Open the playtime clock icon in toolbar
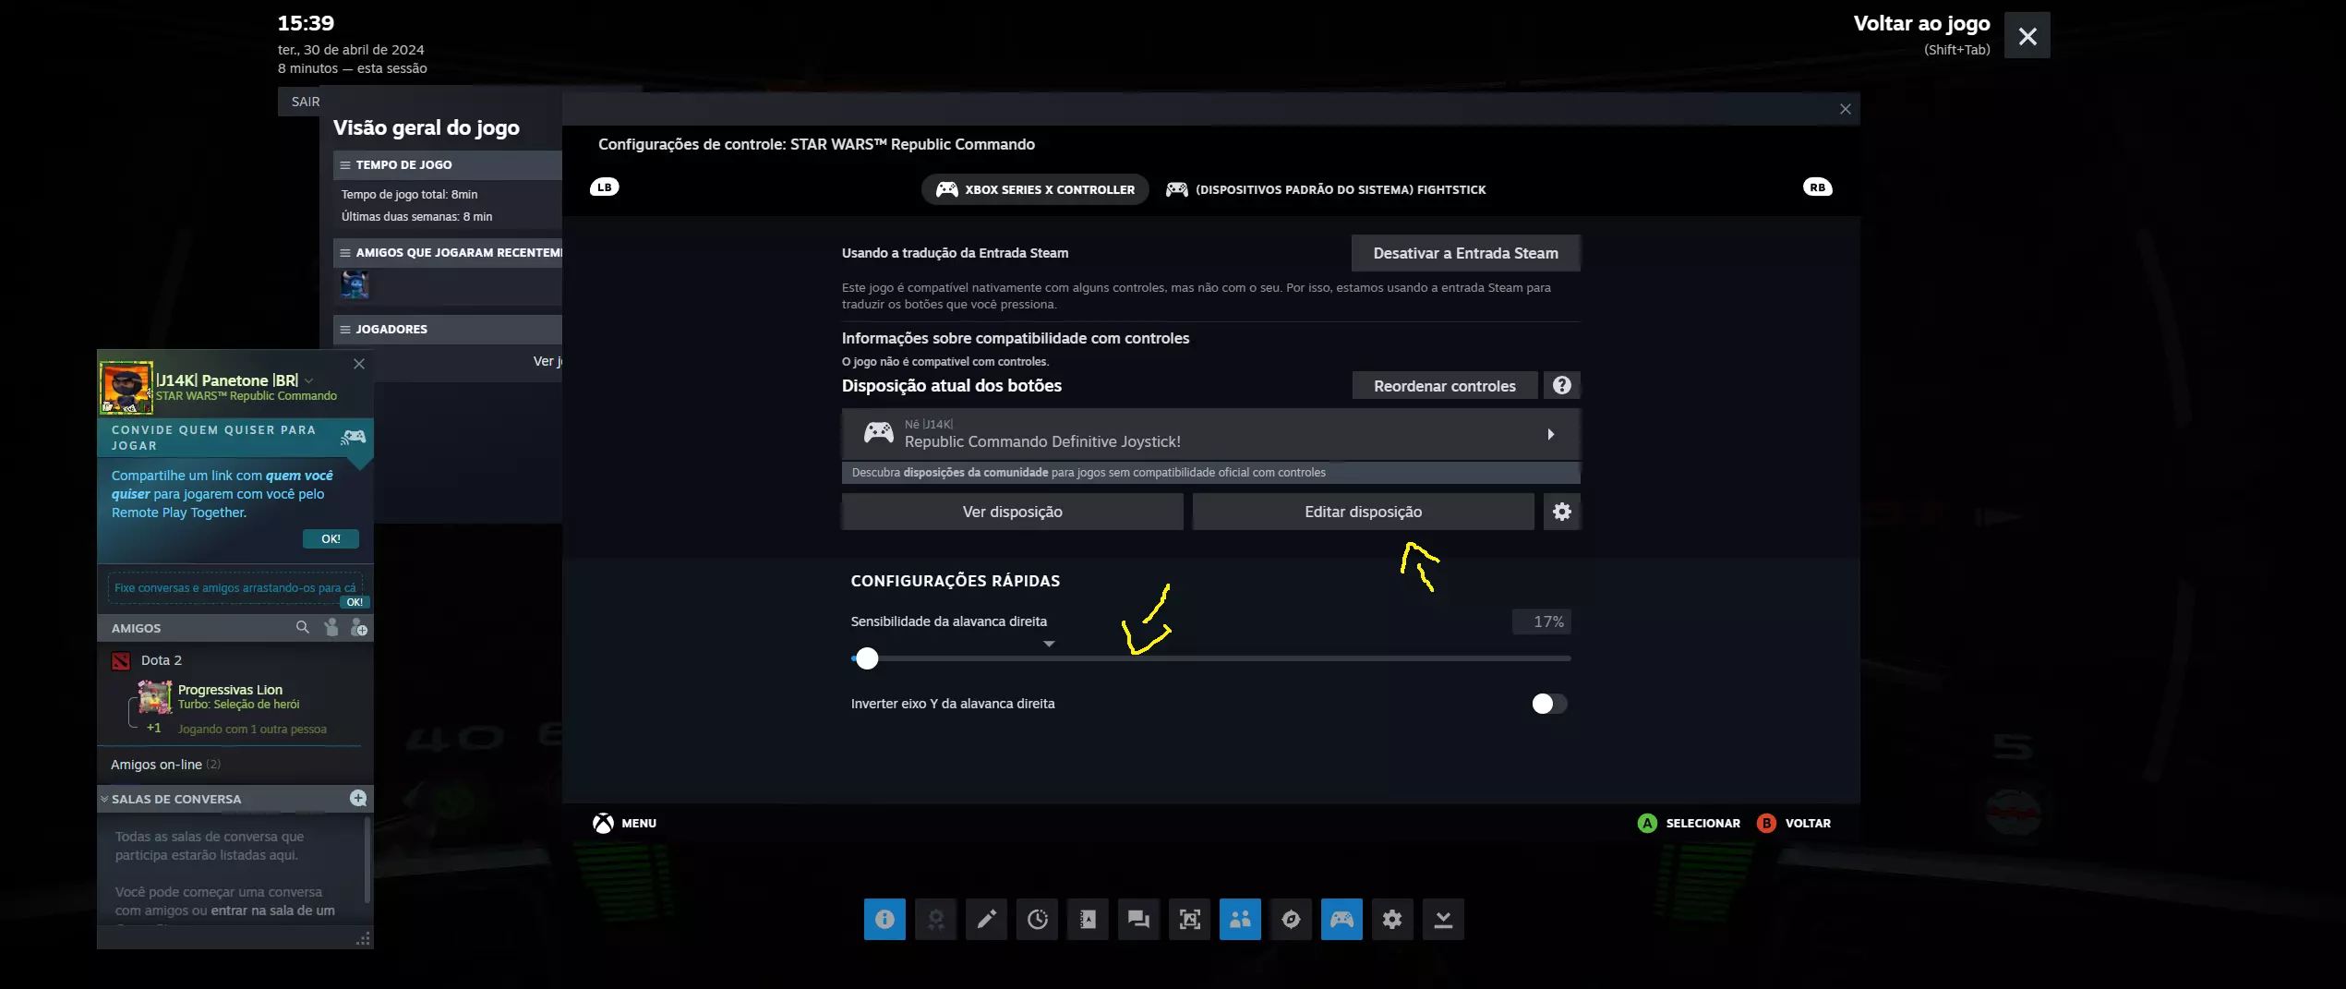The width and height of the screenshot is (2346, 989). click(1037, 919)
